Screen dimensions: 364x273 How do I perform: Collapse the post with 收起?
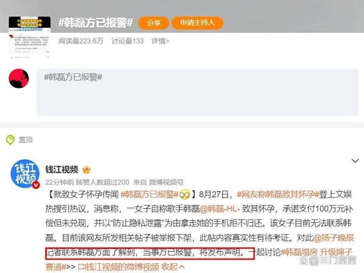[x=173, y=267]
